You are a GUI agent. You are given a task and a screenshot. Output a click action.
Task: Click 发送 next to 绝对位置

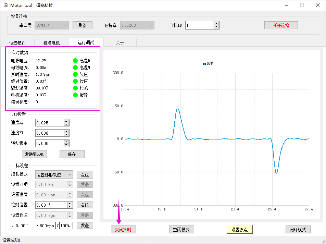coord(85,205)
